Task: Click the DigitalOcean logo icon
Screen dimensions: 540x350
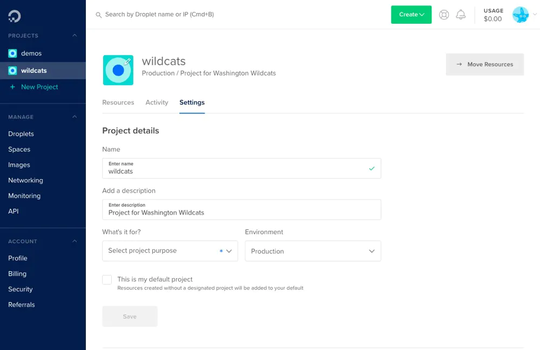Action: coord(15,16)
